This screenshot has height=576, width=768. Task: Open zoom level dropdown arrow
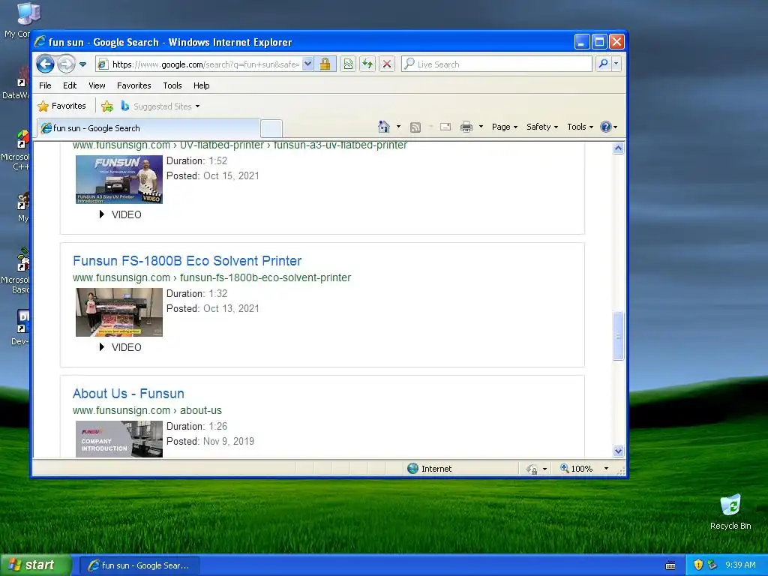coord(606,469)
